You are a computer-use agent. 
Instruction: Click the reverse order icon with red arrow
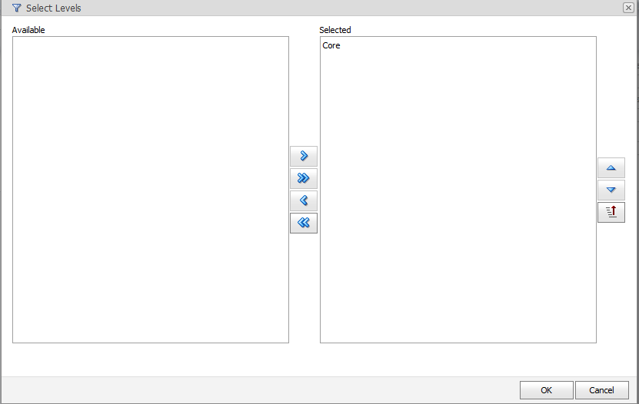[x=611, y=212]
